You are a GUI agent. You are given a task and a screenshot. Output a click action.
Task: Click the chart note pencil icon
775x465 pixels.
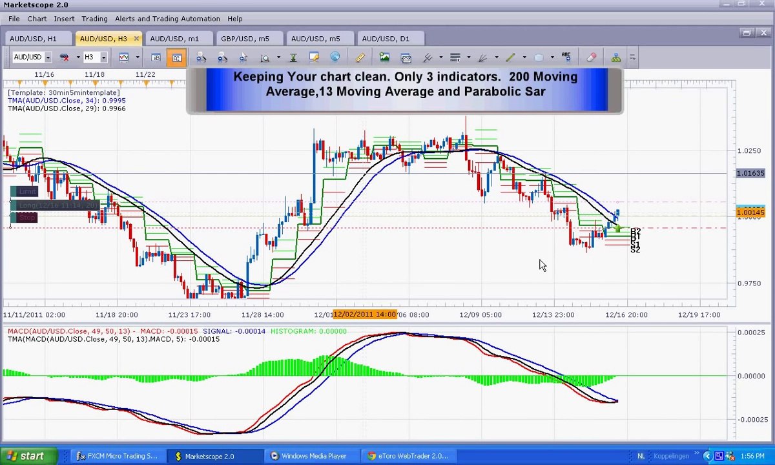(314, 57)
